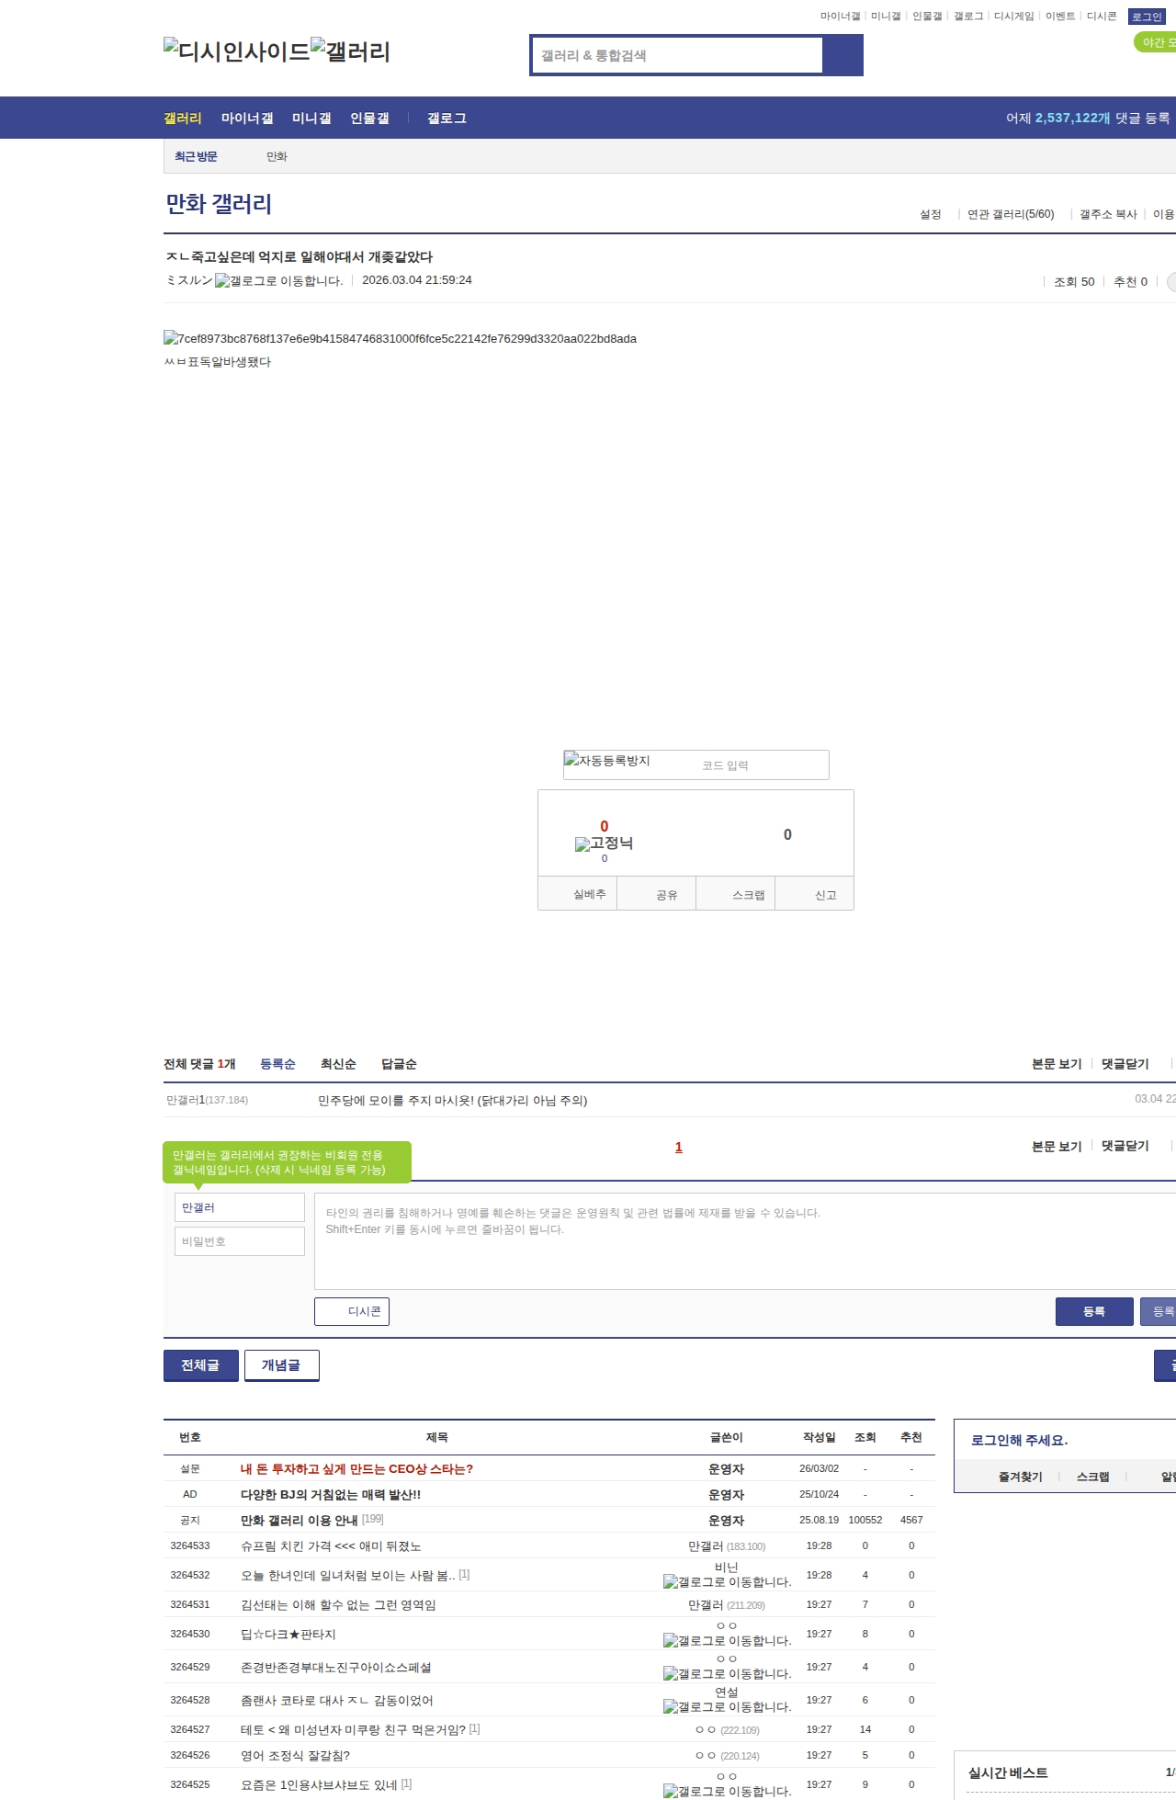Viewport: 1176px width, 1800px height.
Task: Select comment page number 1
Action: click(679, 1147)
